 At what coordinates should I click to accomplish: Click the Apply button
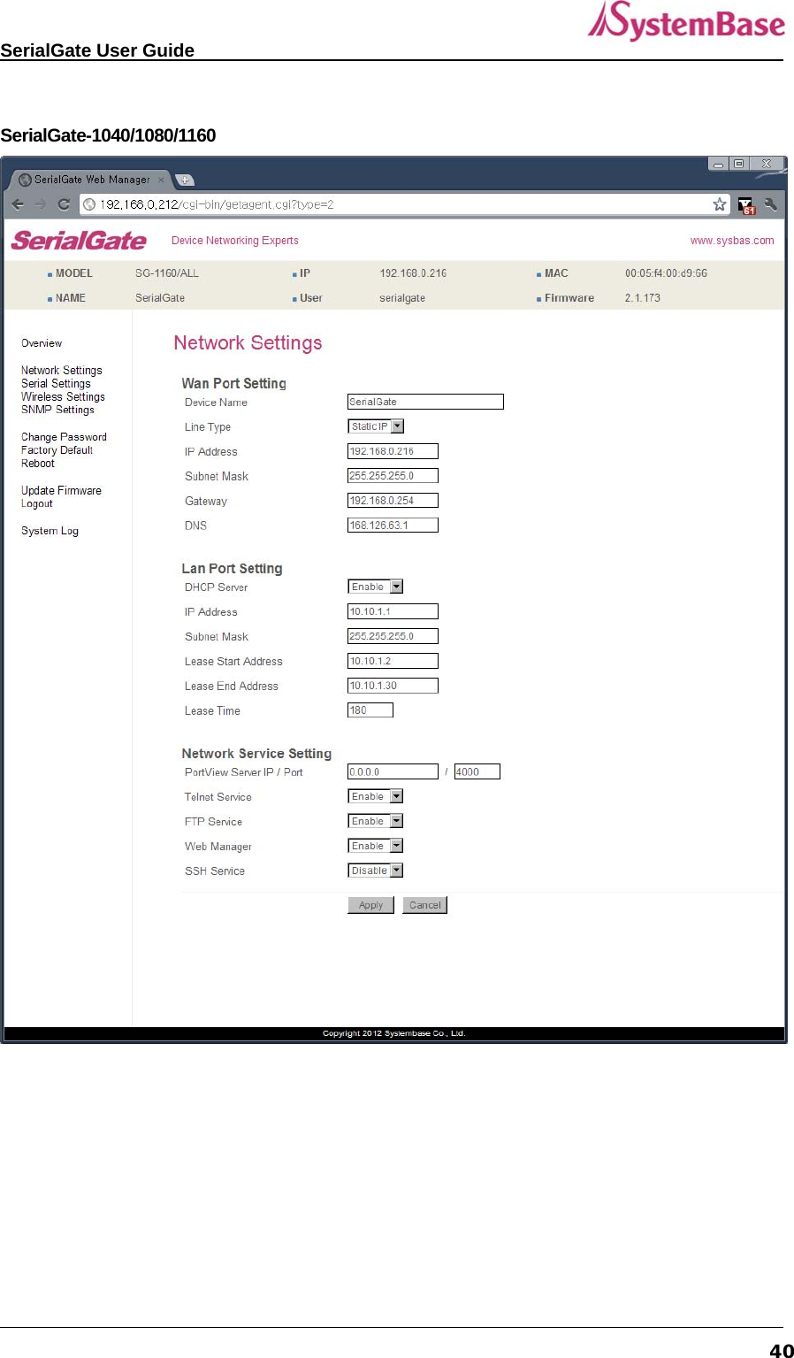tap(370, 905)
